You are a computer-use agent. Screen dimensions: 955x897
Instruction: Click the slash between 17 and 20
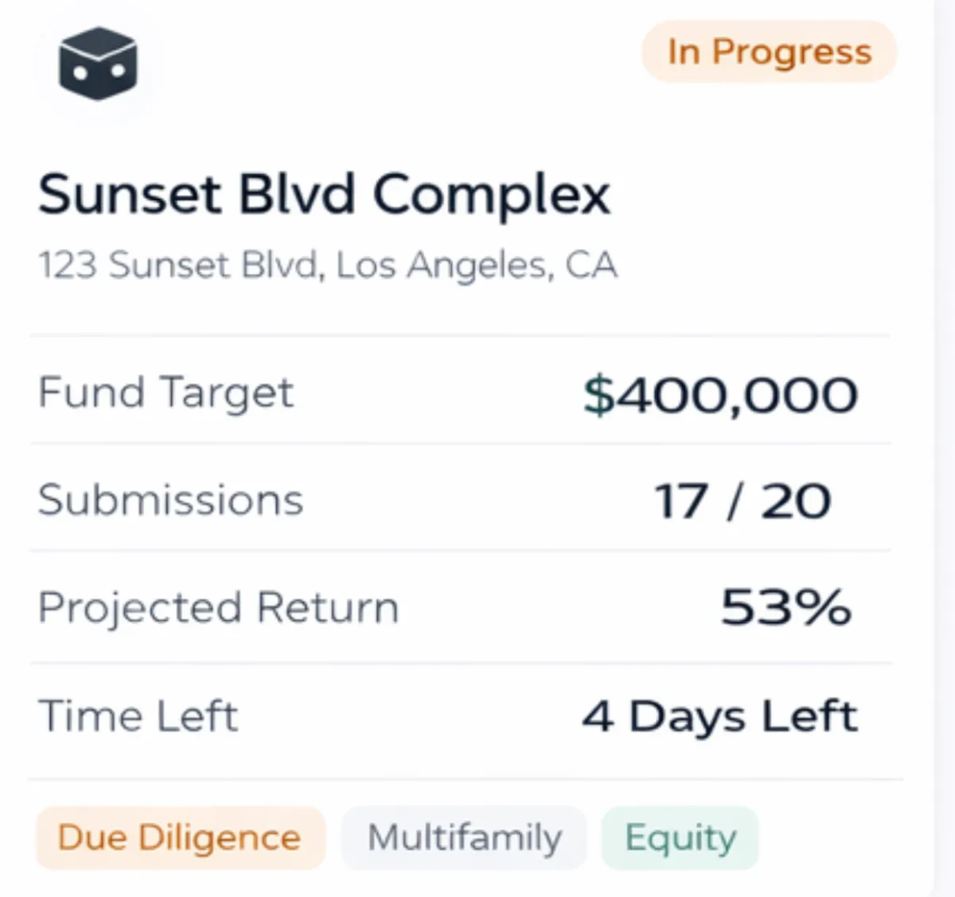[735, 501]
